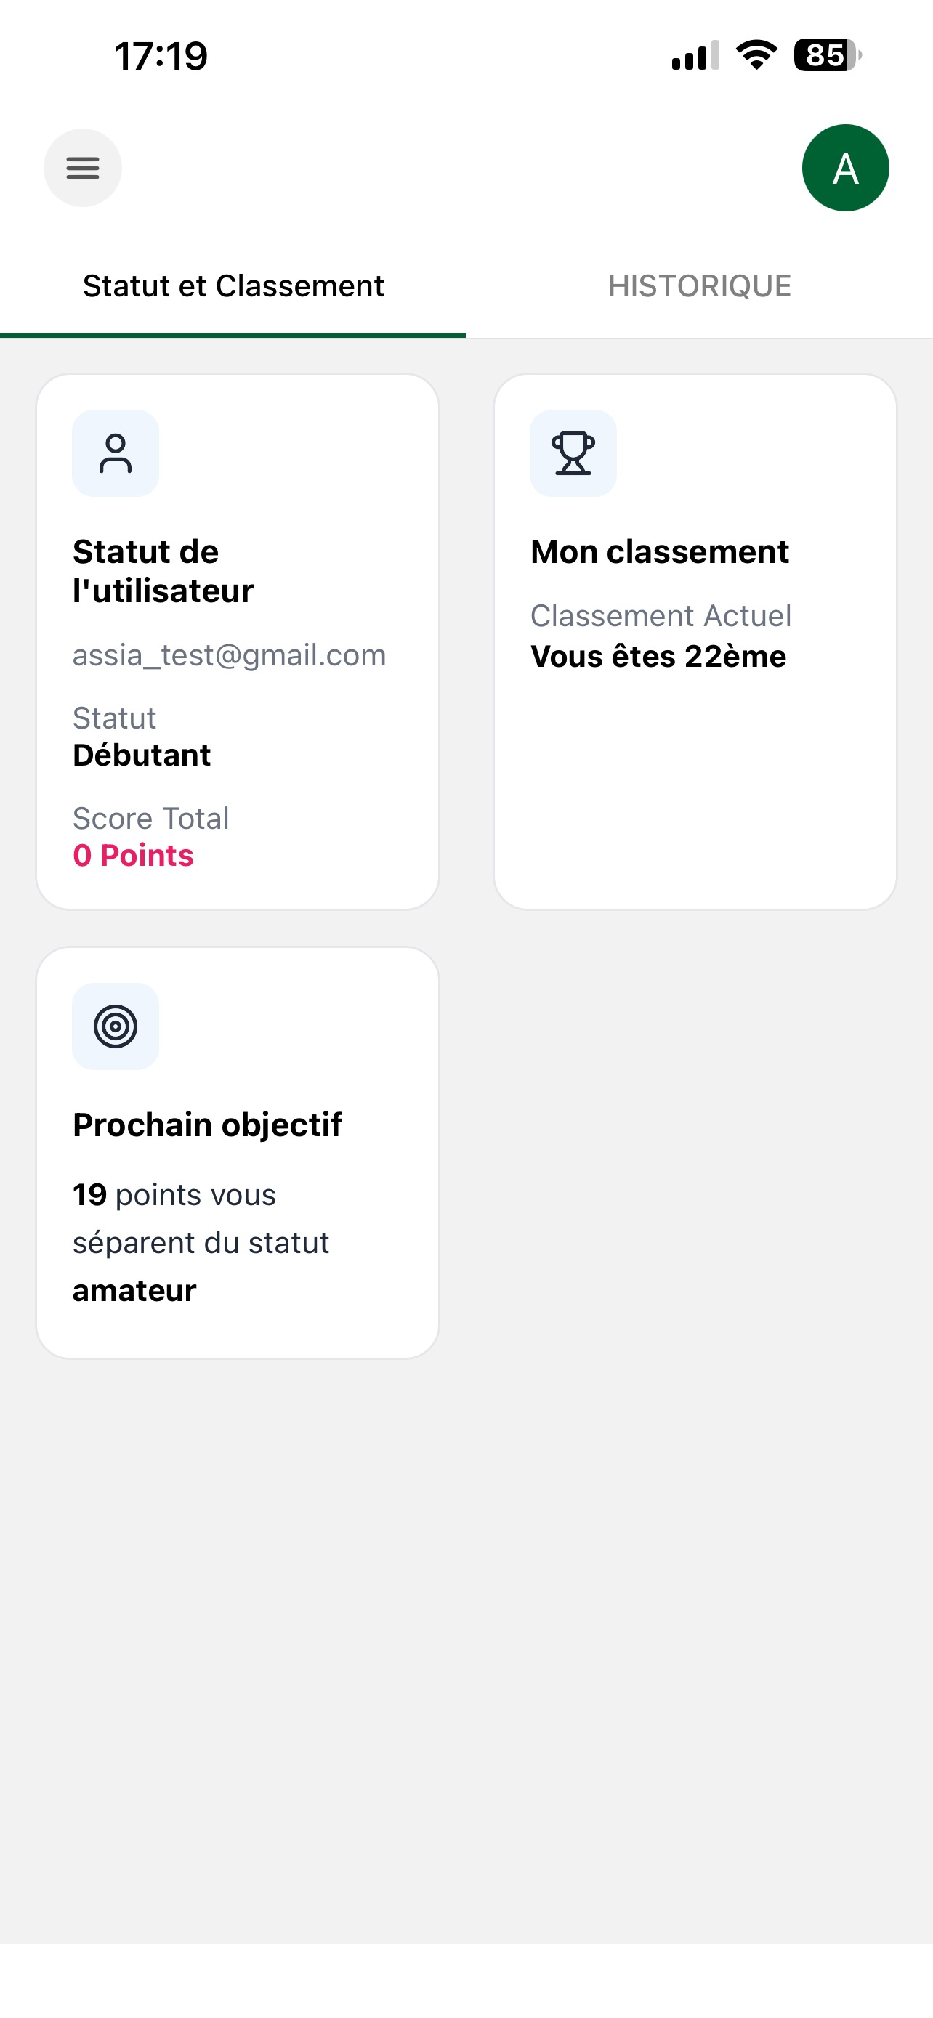
Task: Switch to the HISTORIQUE tab
Action: [x=700, y=287]
